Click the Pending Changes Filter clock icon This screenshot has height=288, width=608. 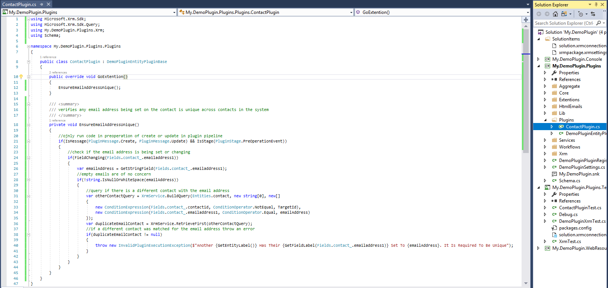[x=581, y=14]
